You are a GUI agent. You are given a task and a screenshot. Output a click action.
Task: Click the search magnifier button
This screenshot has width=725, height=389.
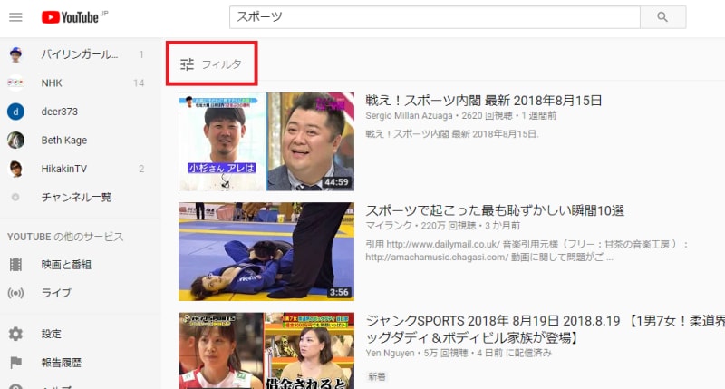coord(662,17)
